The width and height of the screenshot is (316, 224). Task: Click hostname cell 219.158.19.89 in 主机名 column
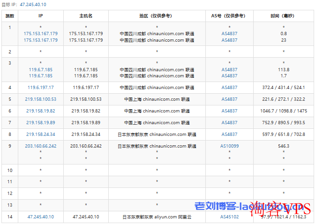pos(86,122)
